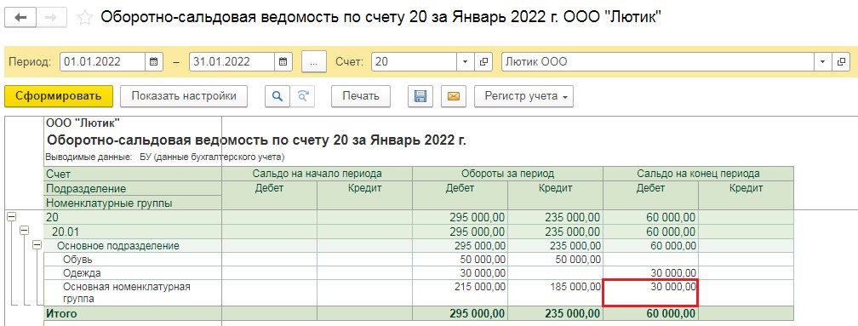Select the Одежда row label
Screen dimensions: 858x326
pyautogui.click(x=133, y=272)
